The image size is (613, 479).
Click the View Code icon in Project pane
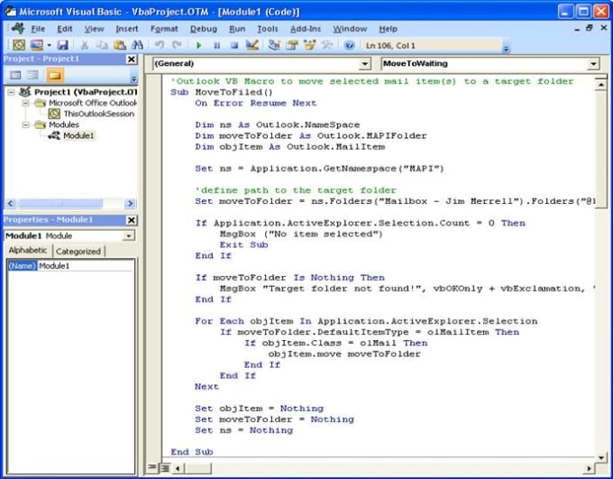[15, 75]
